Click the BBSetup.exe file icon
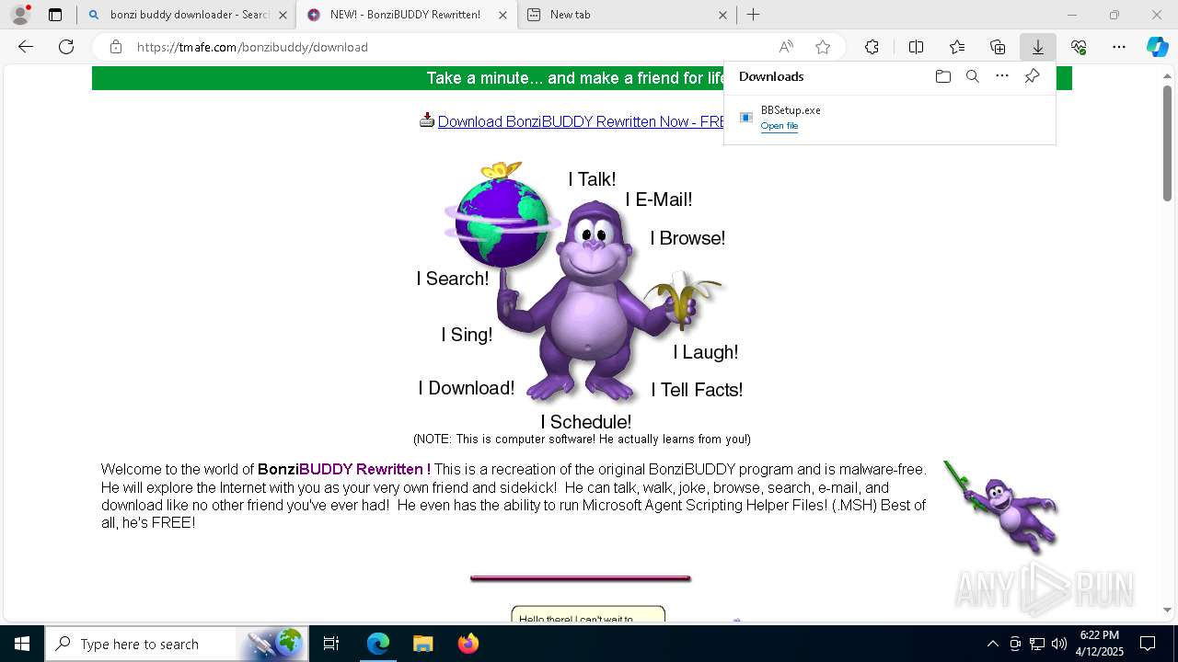 click(746, 117)
